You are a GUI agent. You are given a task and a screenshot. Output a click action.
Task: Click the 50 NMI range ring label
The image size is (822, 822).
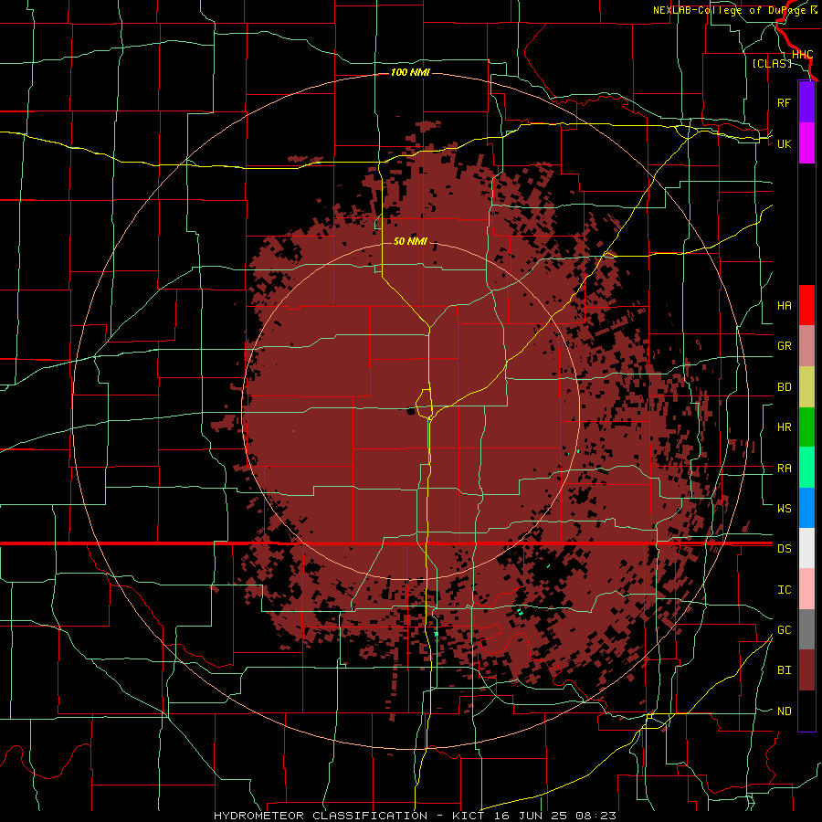click(410, 241)
